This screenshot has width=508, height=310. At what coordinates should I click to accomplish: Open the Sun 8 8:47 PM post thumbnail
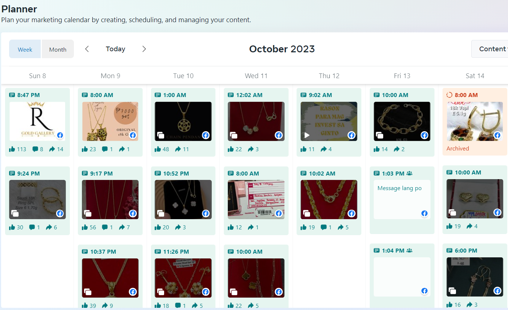pos(37,121)
